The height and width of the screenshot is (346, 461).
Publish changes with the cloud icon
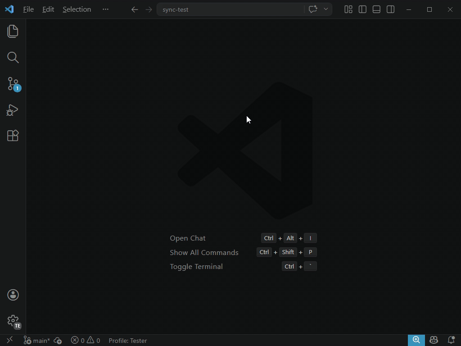pyautogui.click(x=58, y=341)
